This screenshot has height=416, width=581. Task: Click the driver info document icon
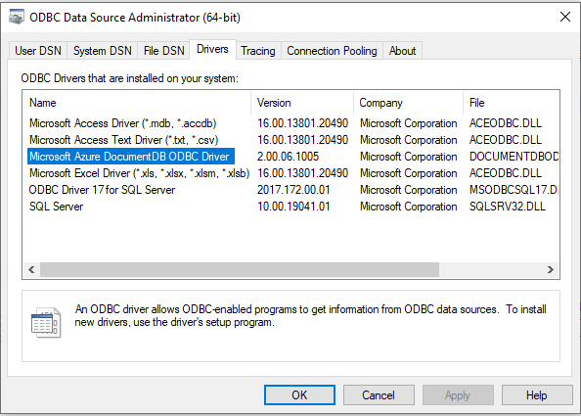click(x=46, y=323)
